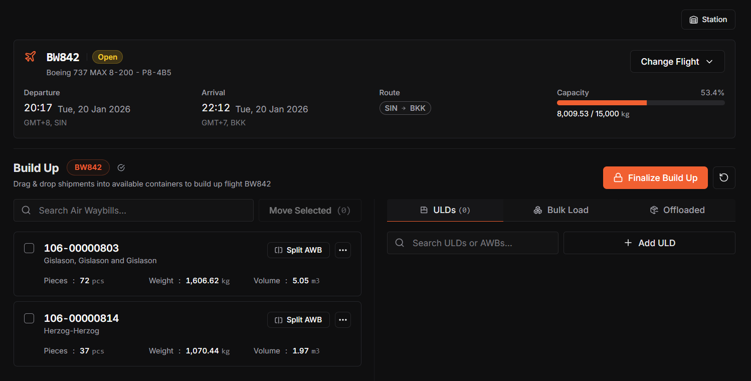Open the Offloaded tab
The width and height of the screenshot is (751, 381).
[x=677, y=210]
